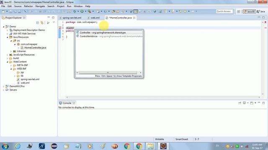Image resolution: width=268 pixels, height=150 pixels.
Task: Switch to the Java EE perspective
Action: click(249, 12)
